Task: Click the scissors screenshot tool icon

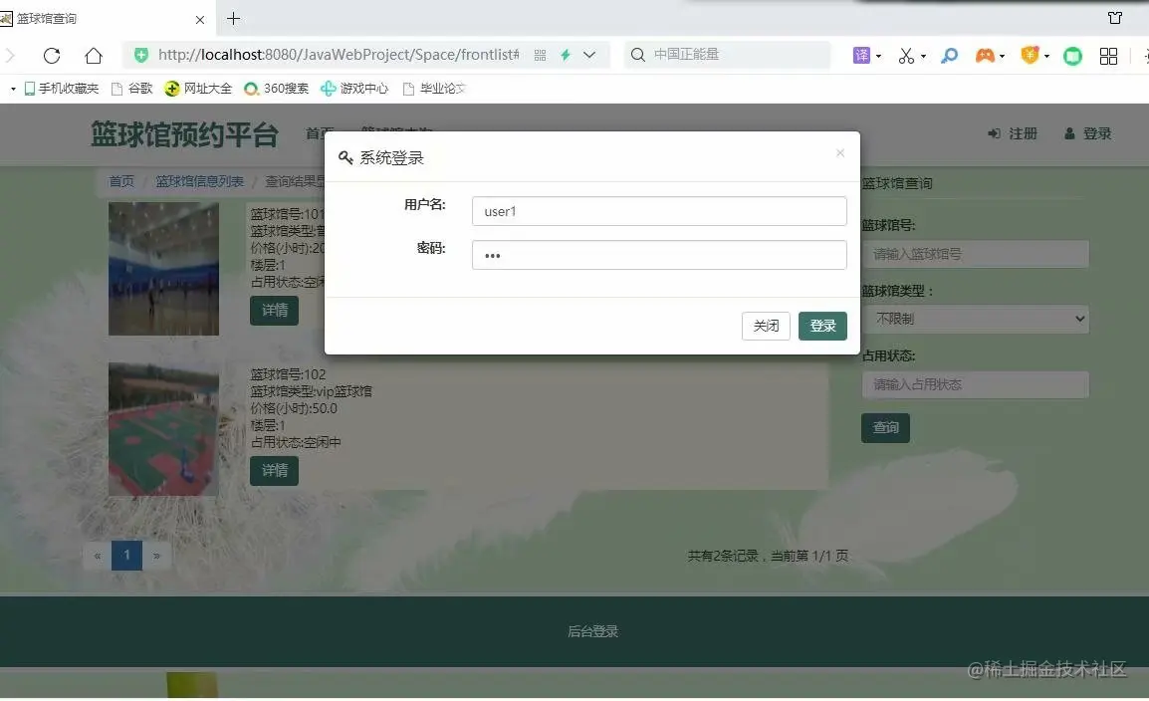Action: (x=906, y=56)
